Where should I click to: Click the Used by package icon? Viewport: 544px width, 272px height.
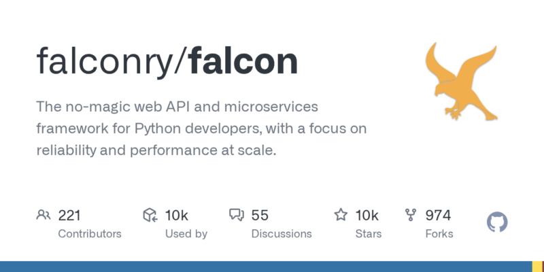pos(150,216)
